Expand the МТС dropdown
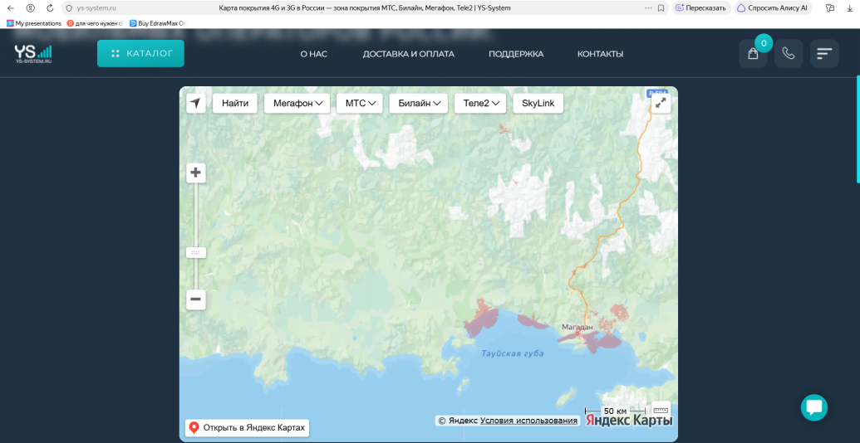The image size is (860, 443). point(359,103)
